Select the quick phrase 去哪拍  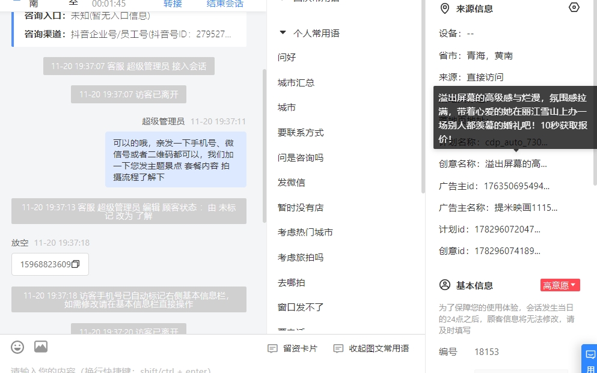click(x=291, y=282)
